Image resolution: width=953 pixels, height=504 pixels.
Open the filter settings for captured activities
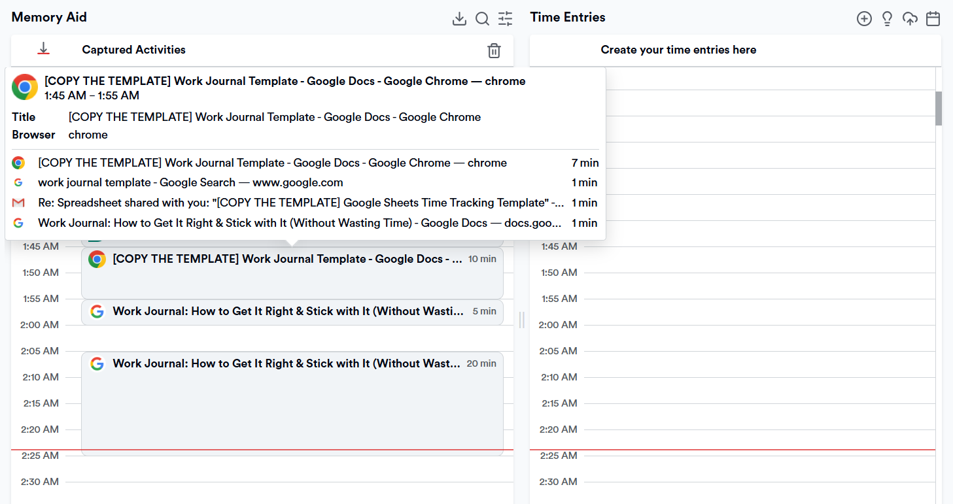[505, 18]
